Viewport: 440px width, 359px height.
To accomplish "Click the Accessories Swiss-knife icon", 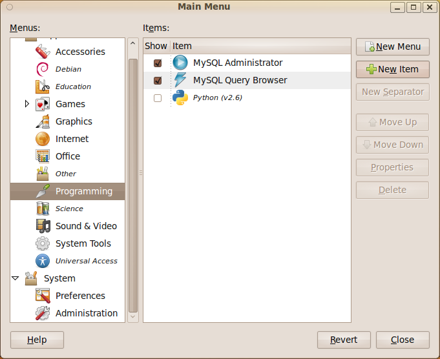I will tap(43, 52).
